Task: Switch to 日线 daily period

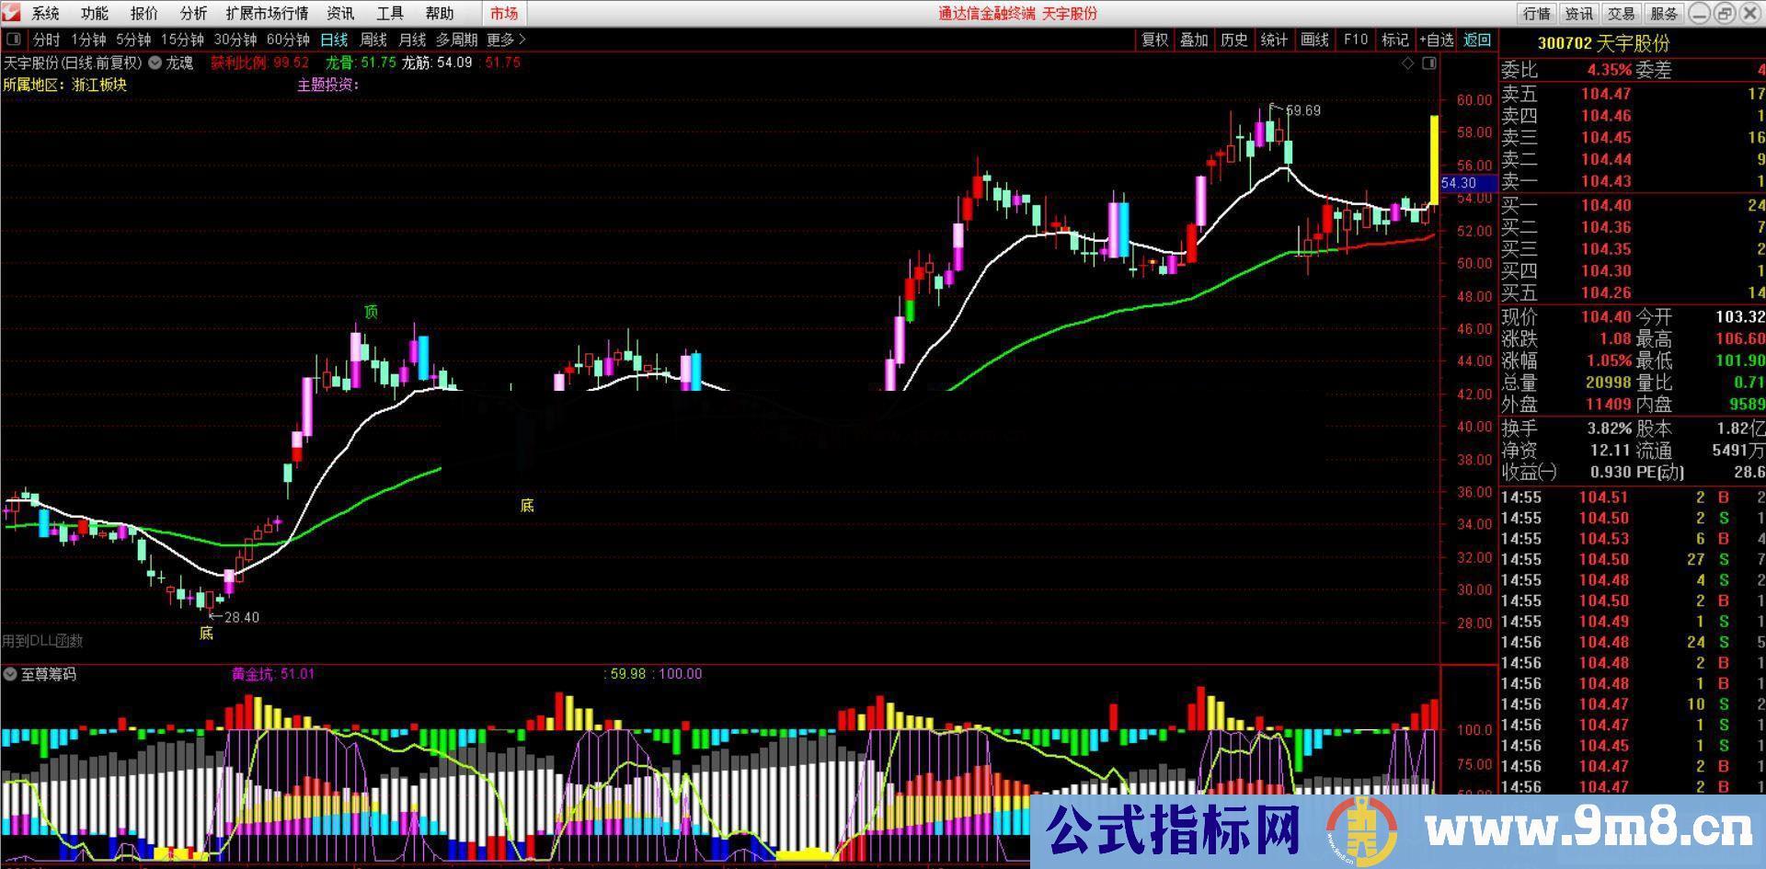Action: point(334,40)
